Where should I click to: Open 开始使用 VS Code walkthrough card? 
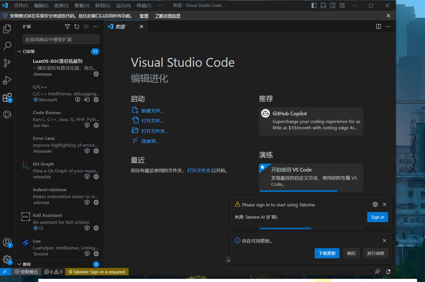(x=311, y=178)
